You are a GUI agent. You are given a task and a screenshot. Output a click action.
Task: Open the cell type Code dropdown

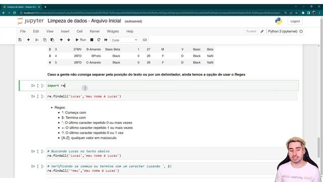[125, 40]
